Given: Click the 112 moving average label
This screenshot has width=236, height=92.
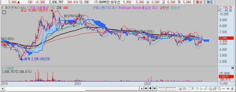Looking at the screenshot, I should pos(52,8).
